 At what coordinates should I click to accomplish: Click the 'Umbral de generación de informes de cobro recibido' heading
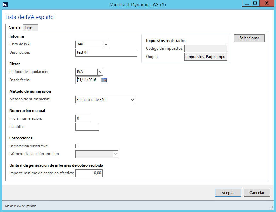pyautogui.click(x=56, y=165)
